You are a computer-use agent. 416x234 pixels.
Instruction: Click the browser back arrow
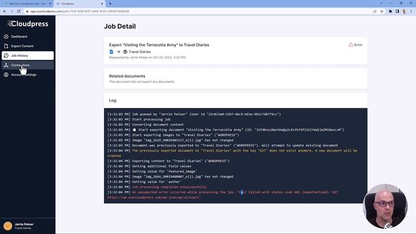click(x=5, y=12)
